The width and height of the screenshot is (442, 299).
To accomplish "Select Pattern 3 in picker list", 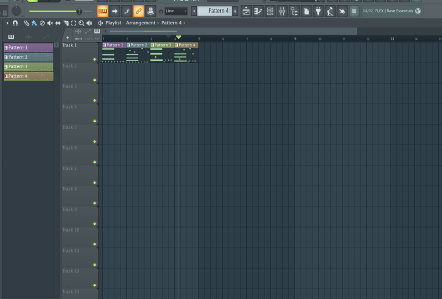I will click(28, 66).
